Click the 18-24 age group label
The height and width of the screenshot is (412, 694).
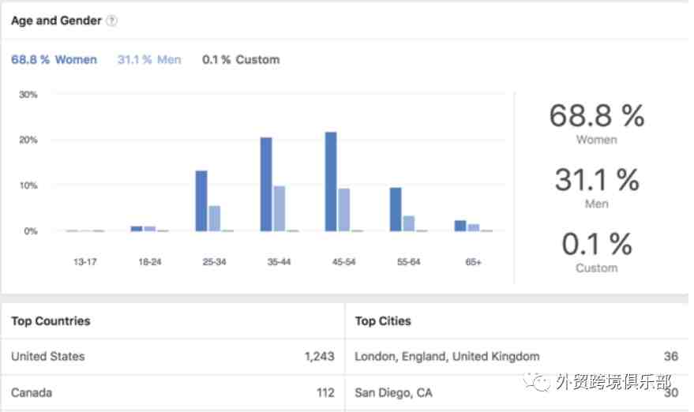pyautogui.click(x=149, y=262)
